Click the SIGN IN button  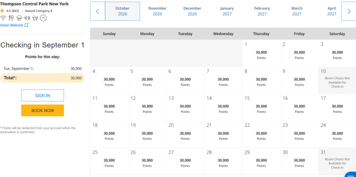coord(43,95)
